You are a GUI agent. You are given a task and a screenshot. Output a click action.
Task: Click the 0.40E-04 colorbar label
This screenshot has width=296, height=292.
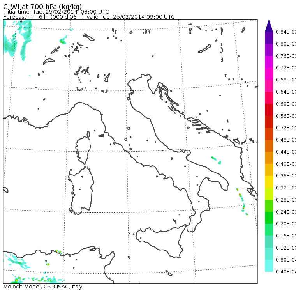point(286,272)
